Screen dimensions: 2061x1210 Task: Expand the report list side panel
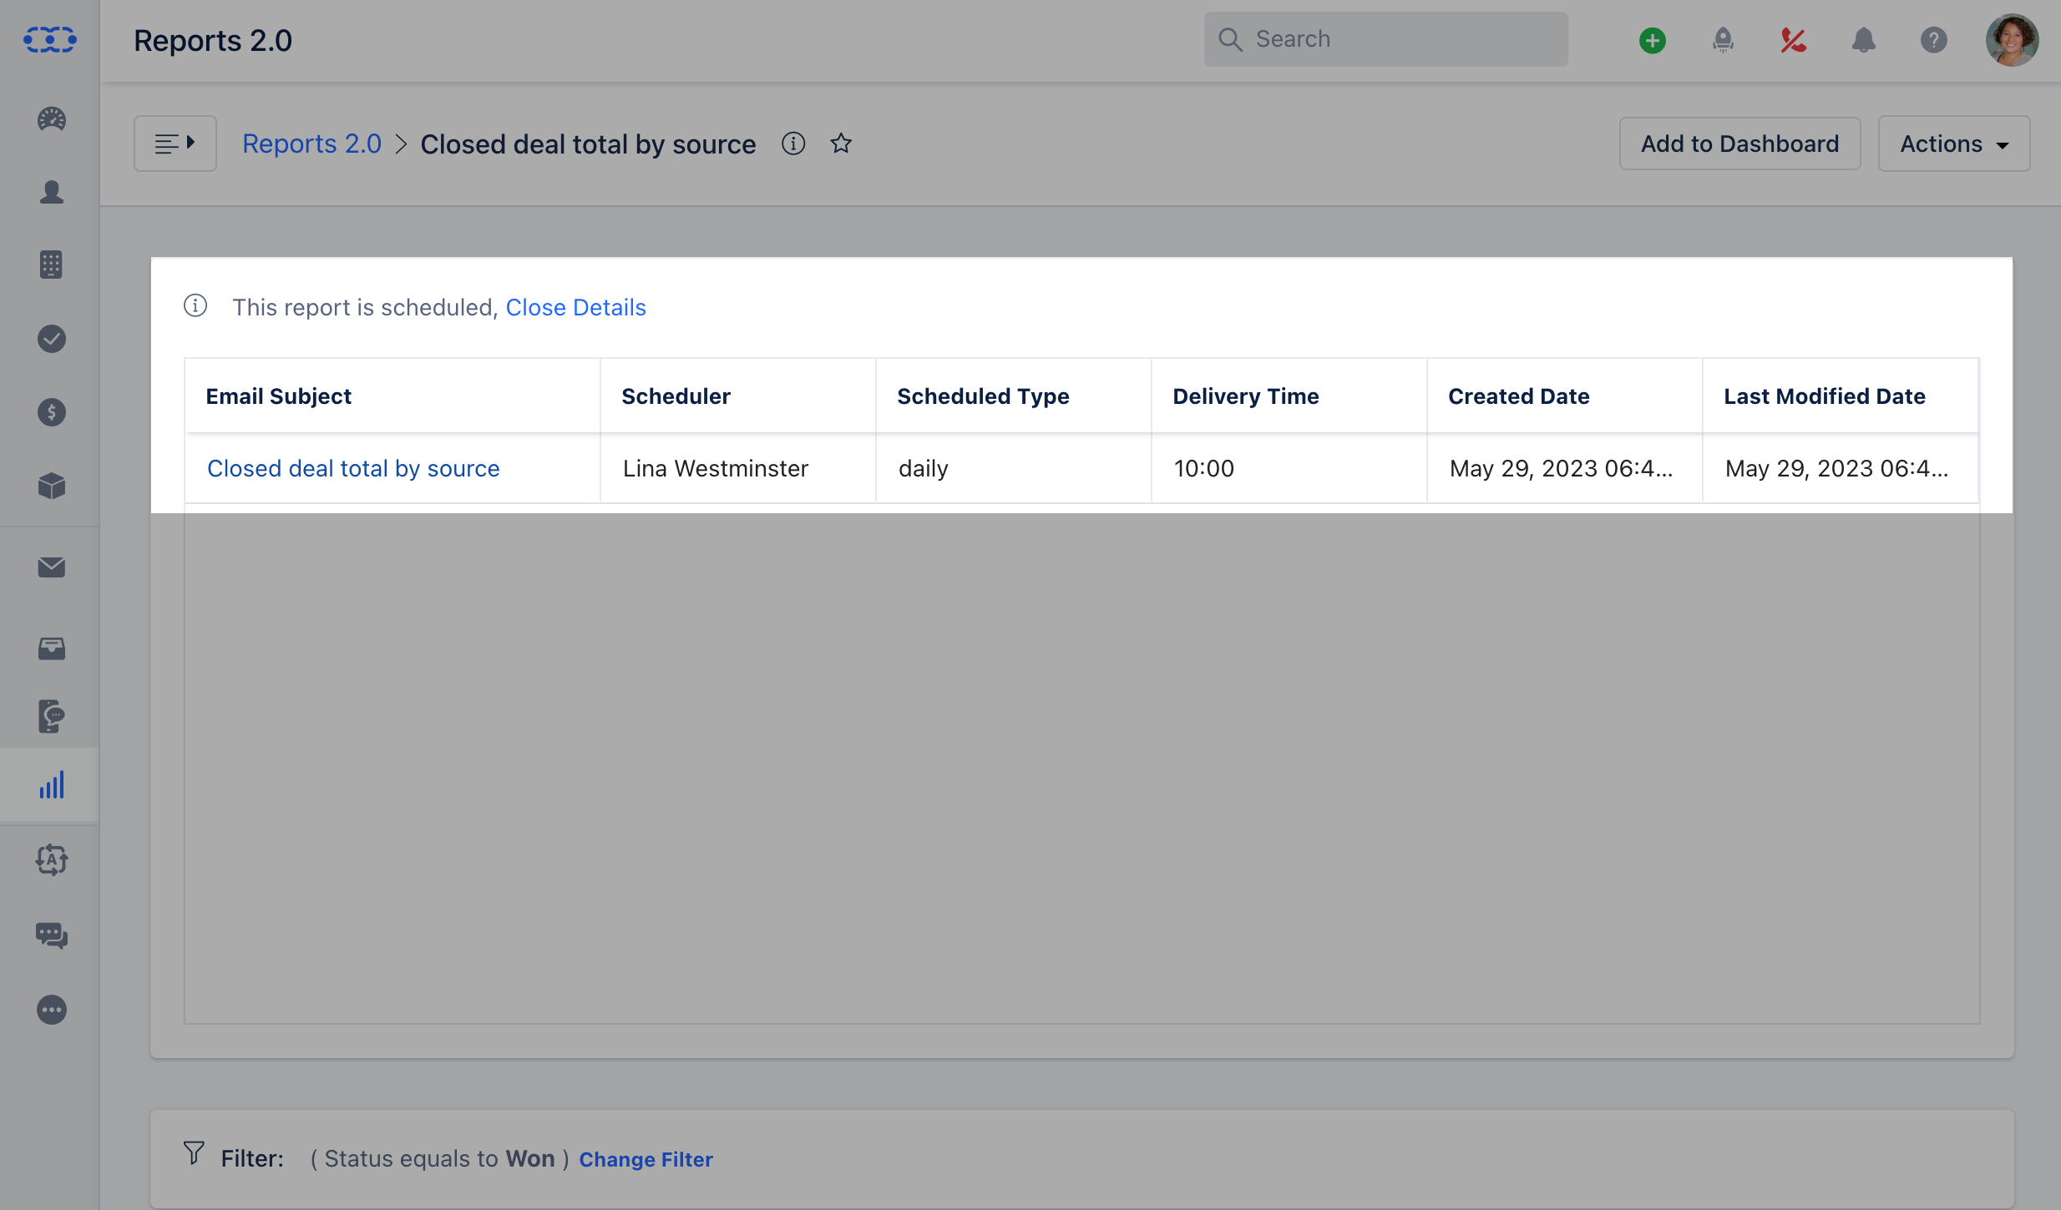point(175,144)
